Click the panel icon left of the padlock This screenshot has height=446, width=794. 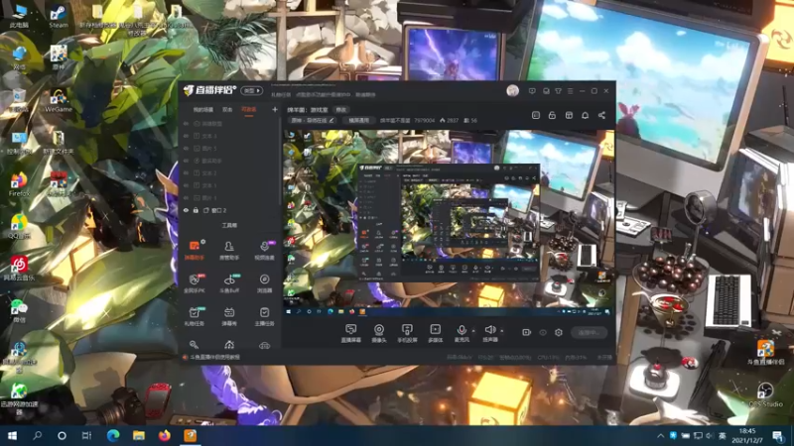pos(536,115)
